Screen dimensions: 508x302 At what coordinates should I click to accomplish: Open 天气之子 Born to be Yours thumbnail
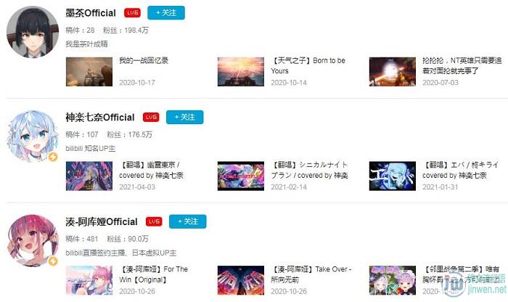click(241, 72)
